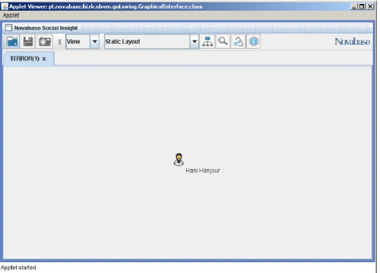Click the Novabase logo

[352, 42]
